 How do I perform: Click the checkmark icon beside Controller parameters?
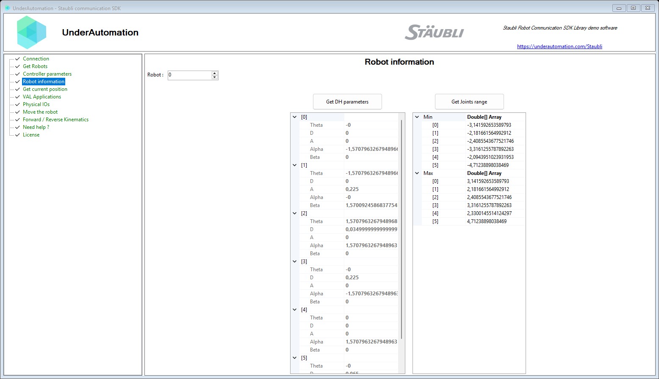point(17,74)
